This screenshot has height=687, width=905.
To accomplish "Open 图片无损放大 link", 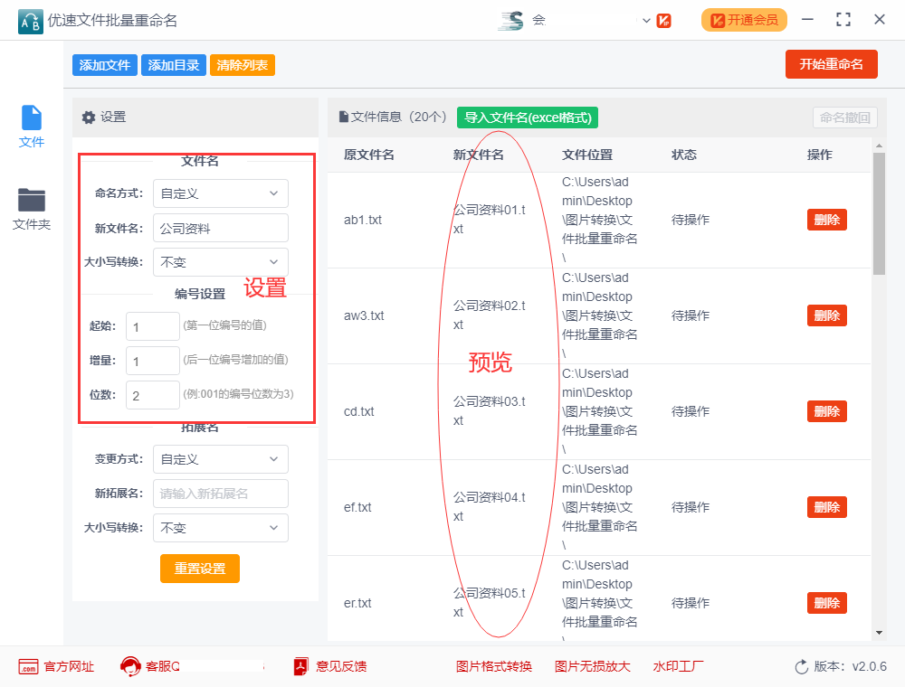I will [592, 667].
